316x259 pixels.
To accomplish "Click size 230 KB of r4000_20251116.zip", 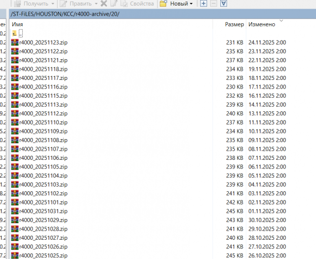I will [x=234, y=87].
